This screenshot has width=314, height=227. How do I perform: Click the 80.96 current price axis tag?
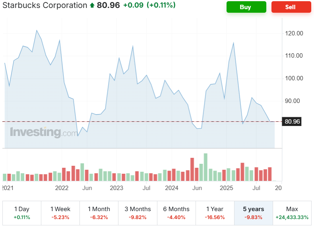[292, 122]
